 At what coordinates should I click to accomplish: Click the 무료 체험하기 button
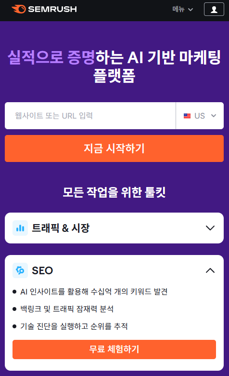pyautogui.click(x=114, y=349)
